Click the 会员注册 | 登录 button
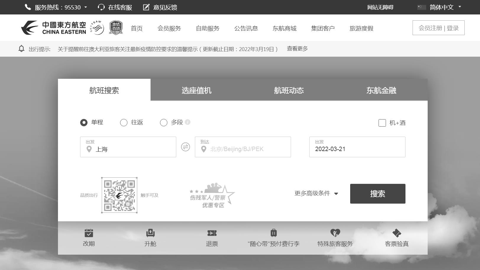This screenshot has width=480, height=270. (439, 28)
